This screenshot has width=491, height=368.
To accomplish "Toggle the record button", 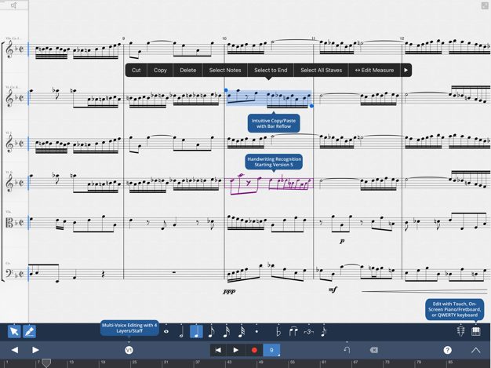I will click(254, 350).
